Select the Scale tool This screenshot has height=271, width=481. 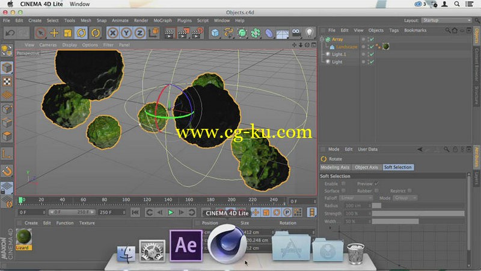tap(67, 33)
